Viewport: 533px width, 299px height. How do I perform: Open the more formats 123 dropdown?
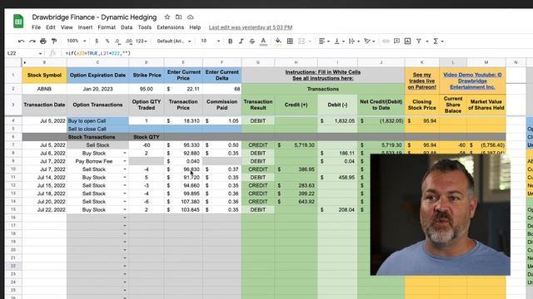[141, 41]
